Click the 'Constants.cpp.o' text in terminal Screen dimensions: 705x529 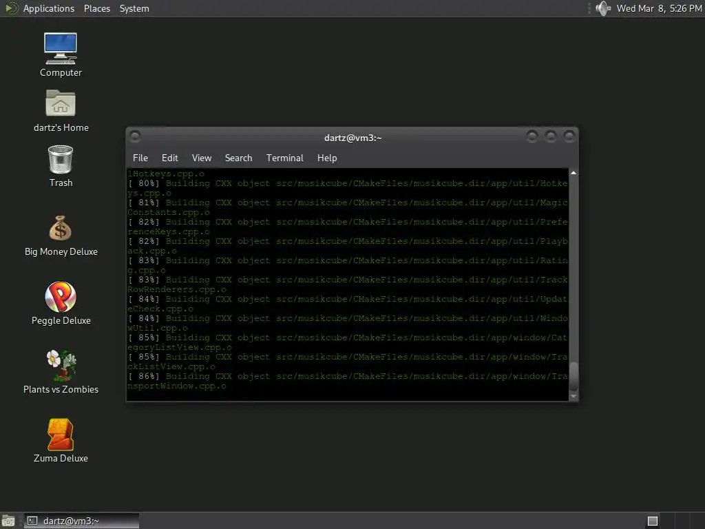coord(169,212)
